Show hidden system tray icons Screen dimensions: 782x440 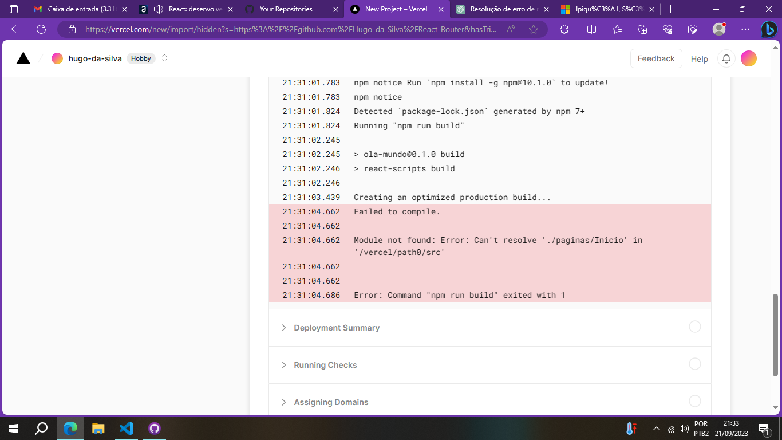point(656,429)
